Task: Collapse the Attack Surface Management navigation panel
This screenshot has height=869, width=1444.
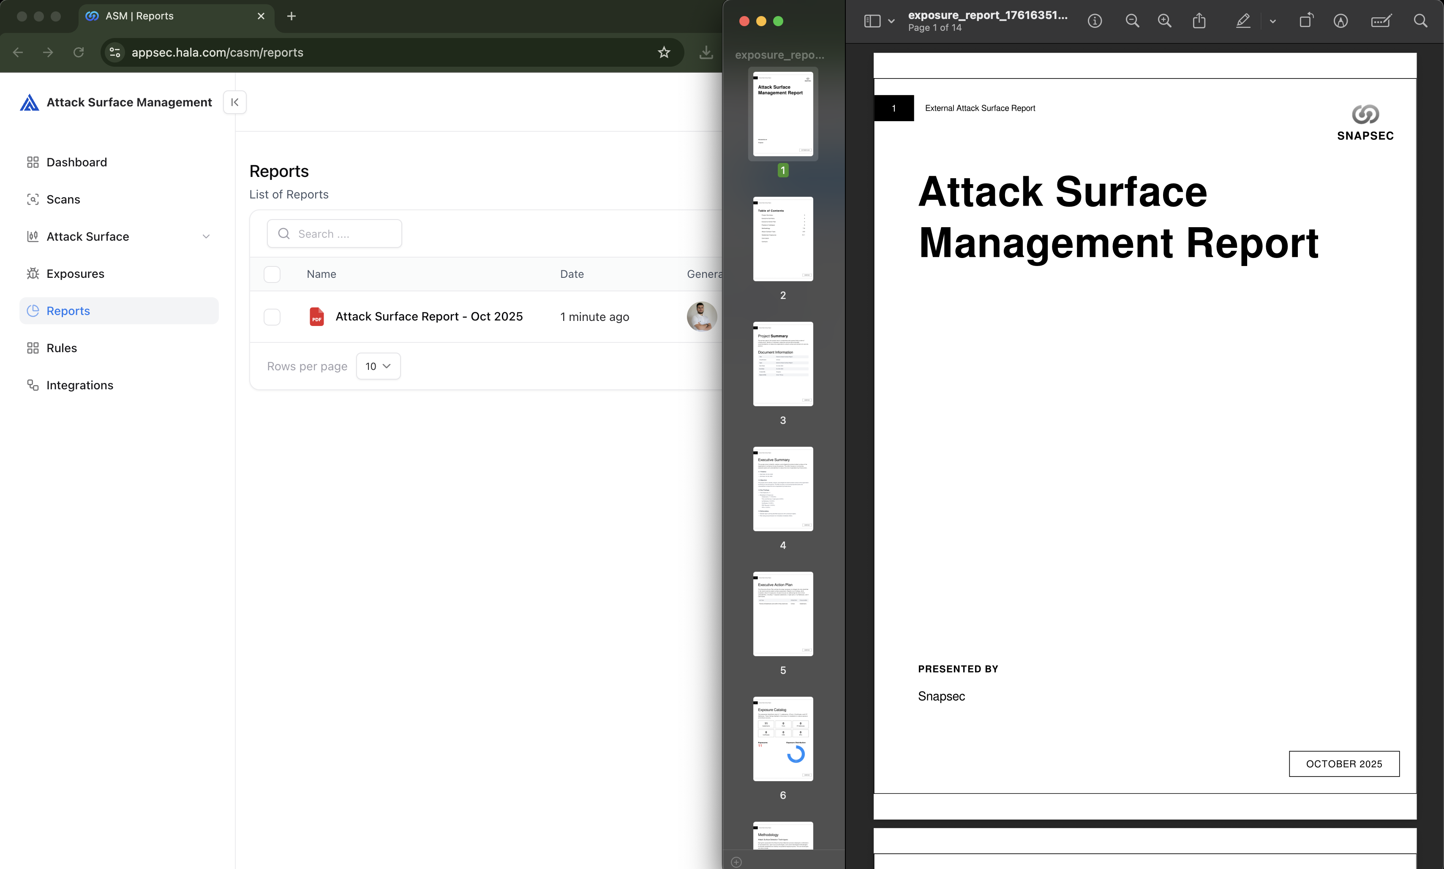Action: point(234,102)
